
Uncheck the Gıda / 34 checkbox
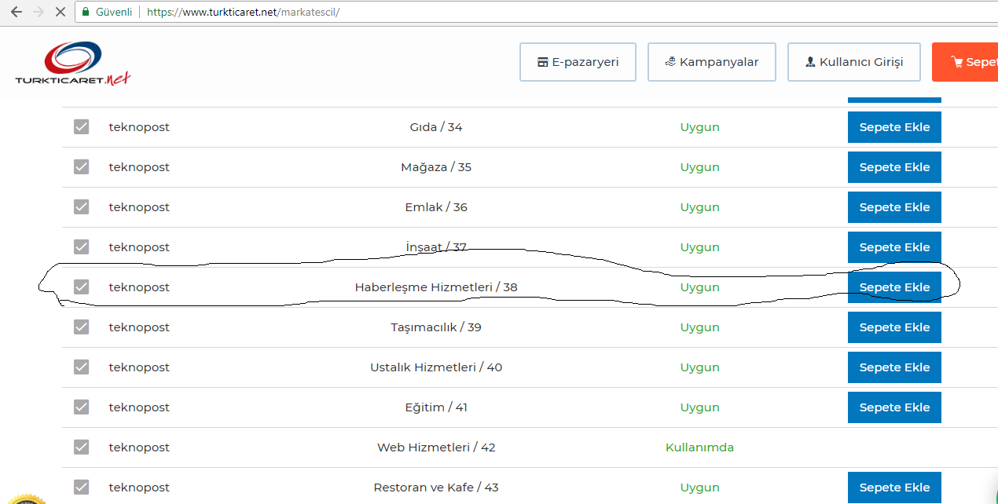(82, 126)
